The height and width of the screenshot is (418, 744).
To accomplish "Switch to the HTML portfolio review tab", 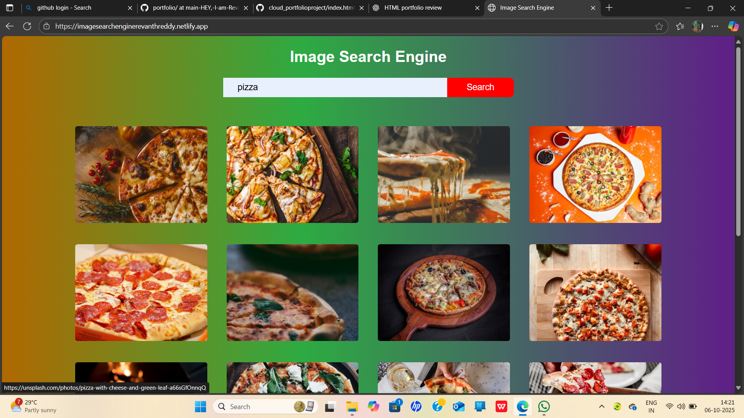I will 413,8.
